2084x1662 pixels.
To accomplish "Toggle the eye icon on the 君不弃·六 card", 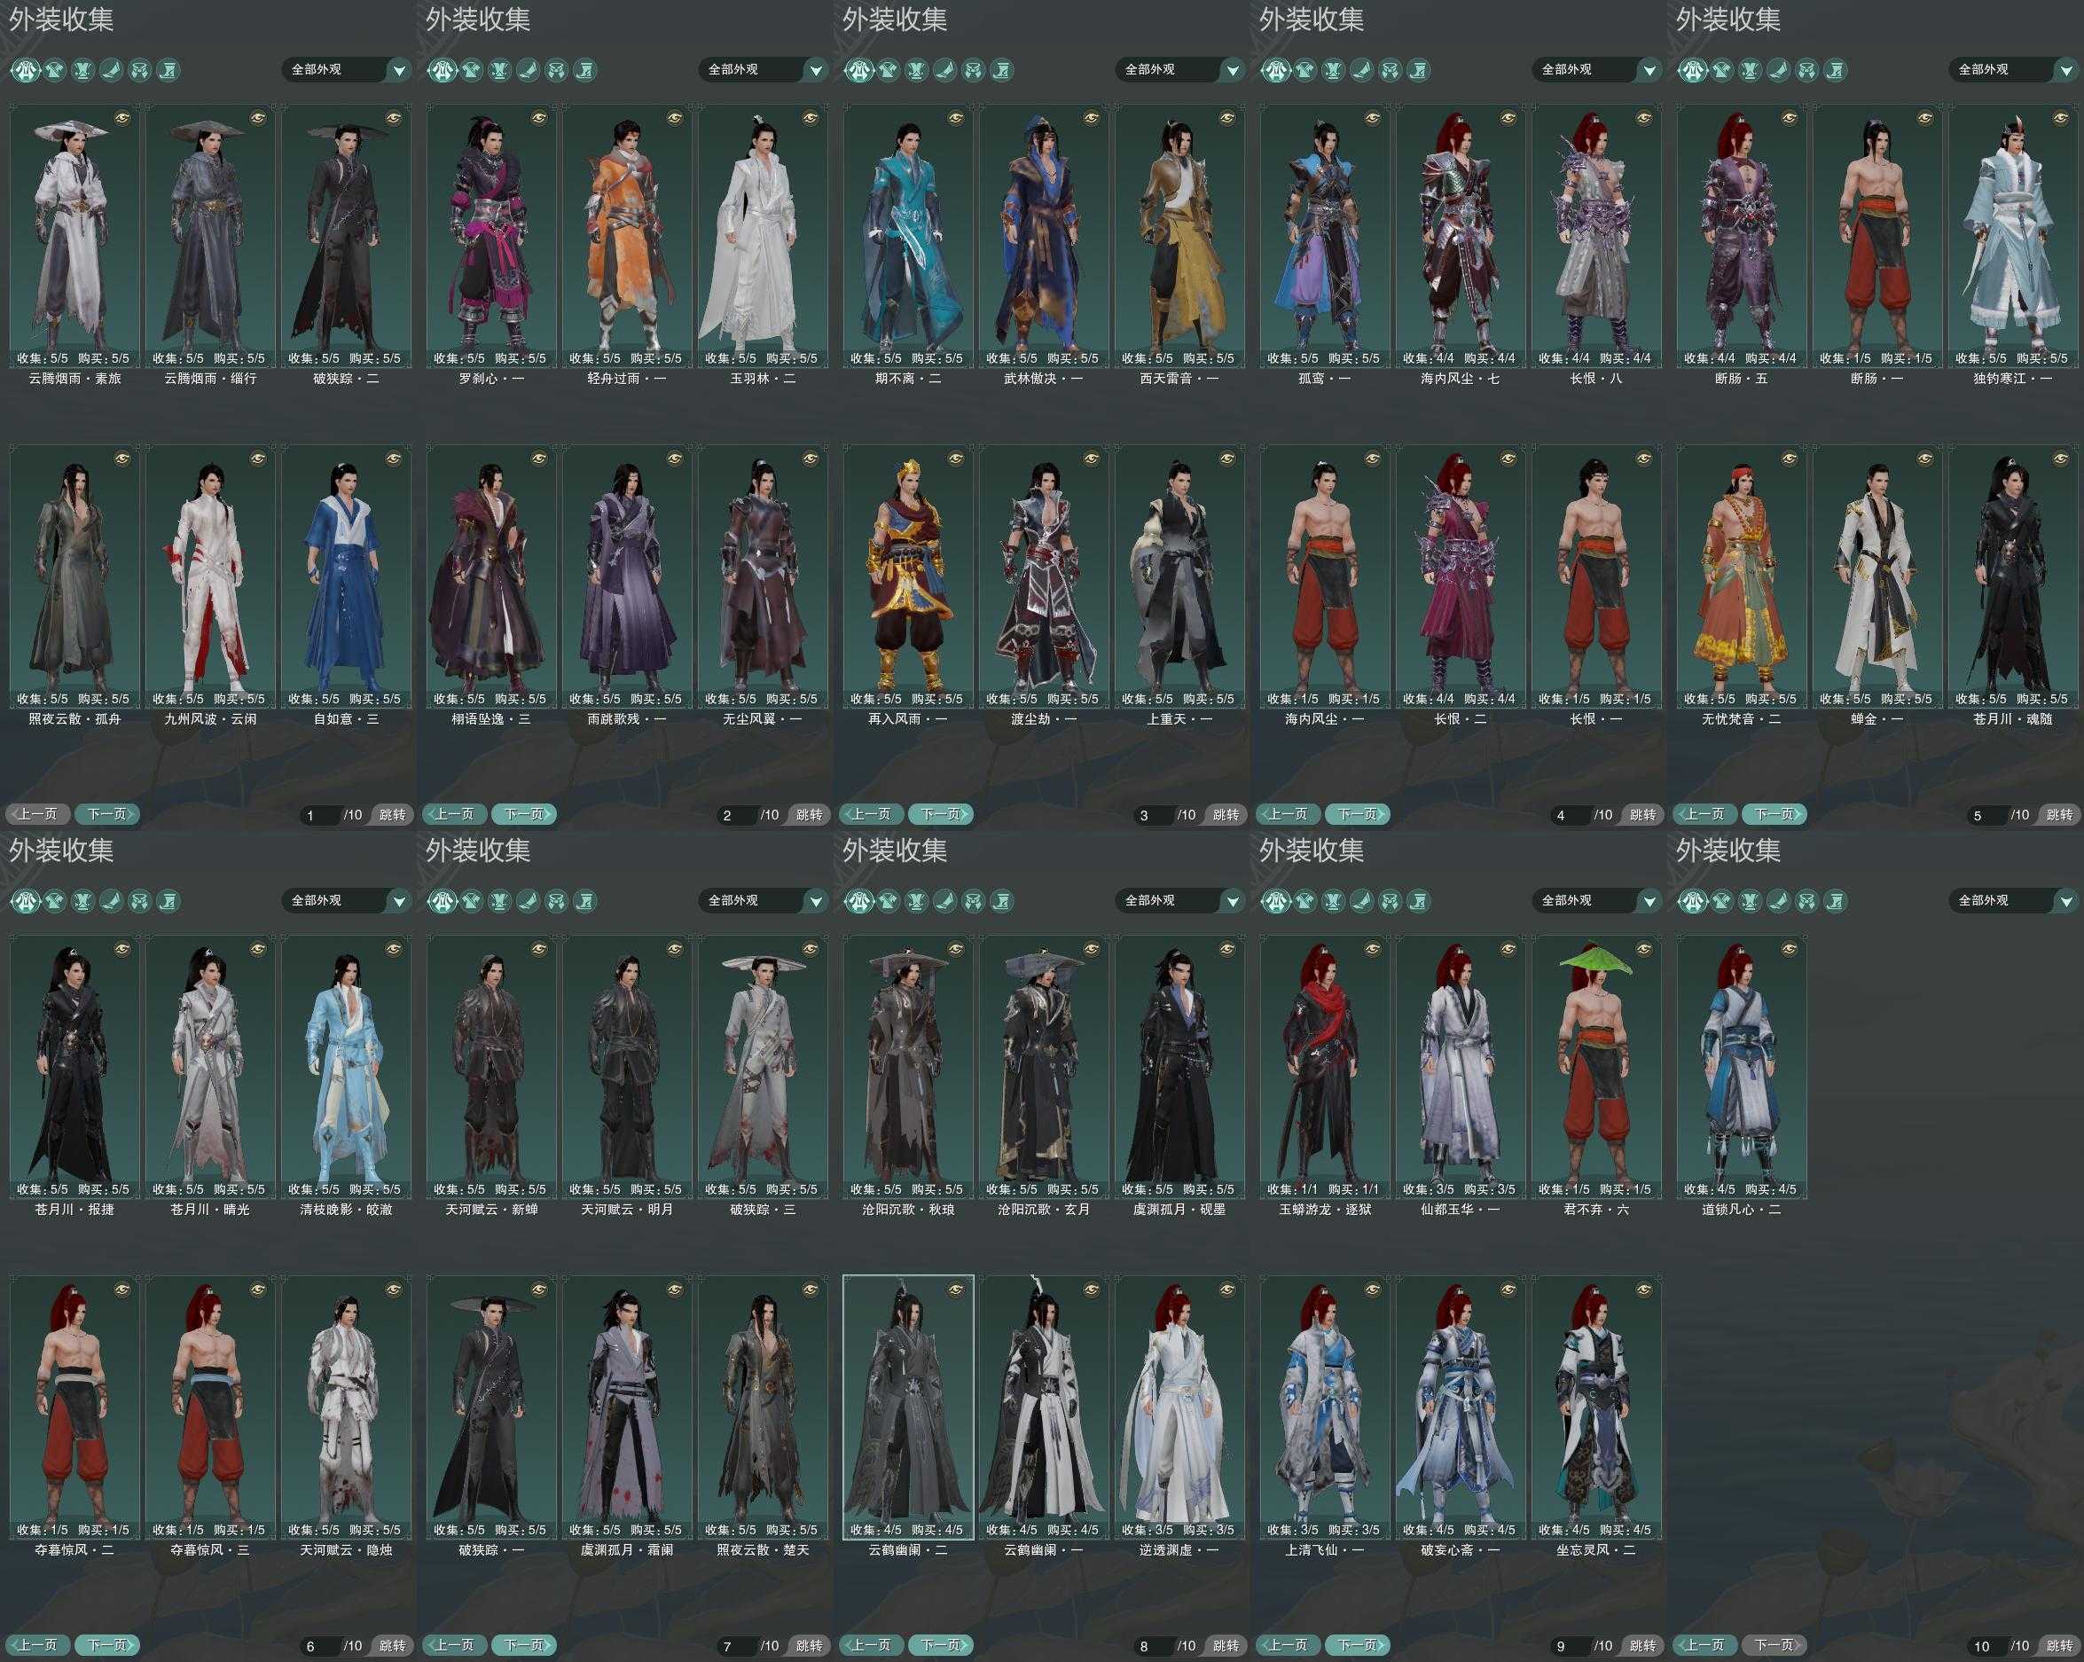I will [x=1643, y=950].
